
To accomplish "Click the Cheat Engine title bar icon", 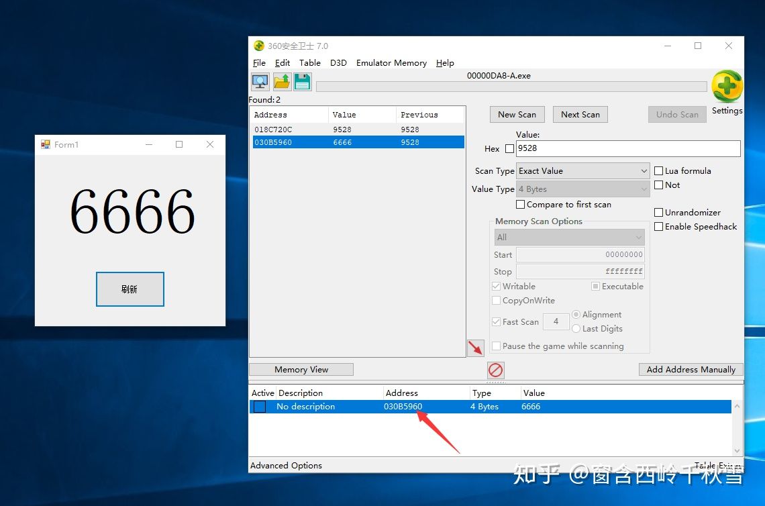I will coord(258,46).
